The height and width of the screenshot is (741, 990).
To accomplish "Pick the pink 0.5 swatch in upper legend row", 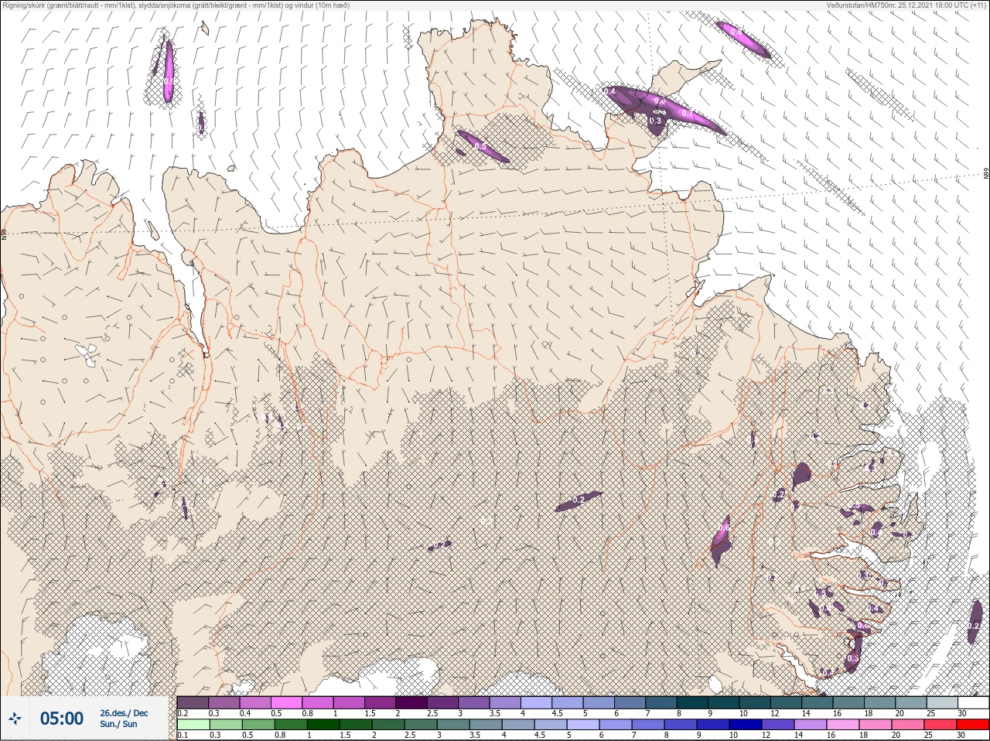I will (x=286, y=702).
